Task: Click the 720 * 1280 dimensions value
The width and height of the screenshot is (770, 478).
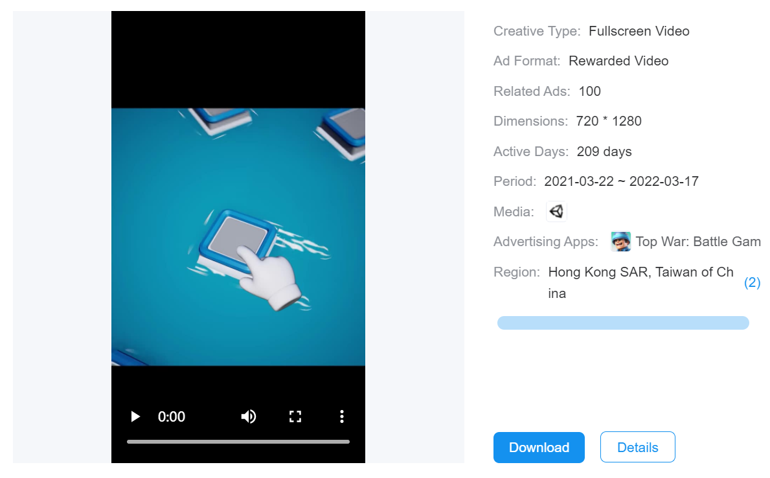Action: pyautogui.click(x=608, y=121)
